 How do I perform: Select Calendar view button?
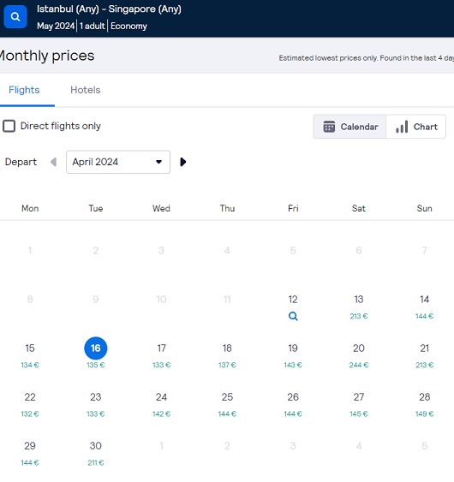click(x=349, y=127)
